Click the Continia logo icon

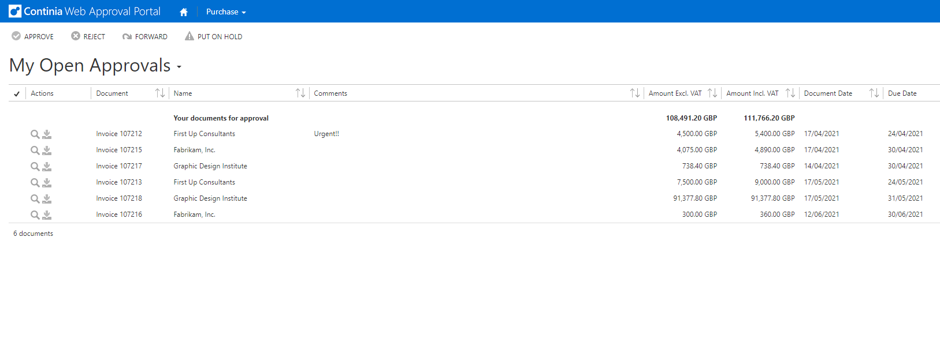click(x=15, y=11)
